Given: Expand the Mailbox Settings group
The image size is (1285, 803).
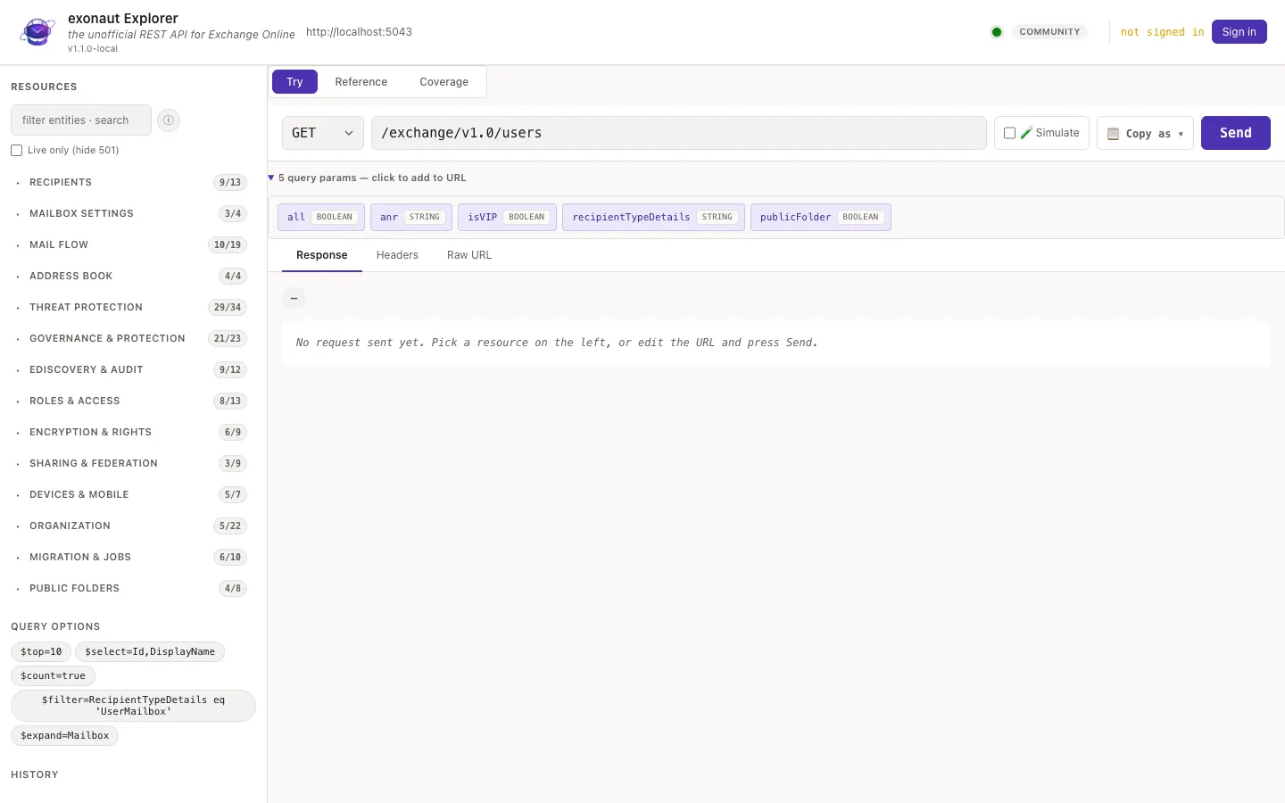Looking at the screenshot, I should pyautogui.click(x=128, y=213).
